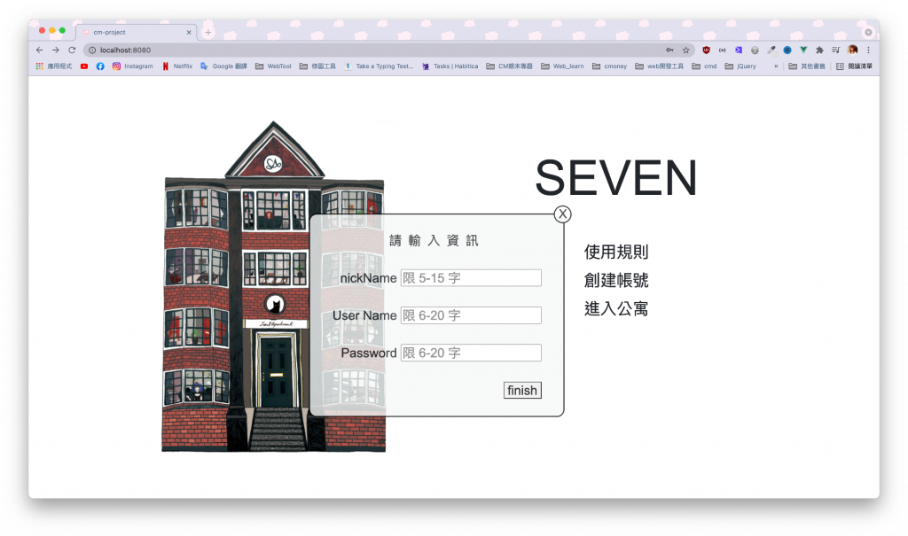Screen dimensions: 908x536
Task: Open the 創建帳號 link
Action: pyautogui.click(x=616, y=280)
